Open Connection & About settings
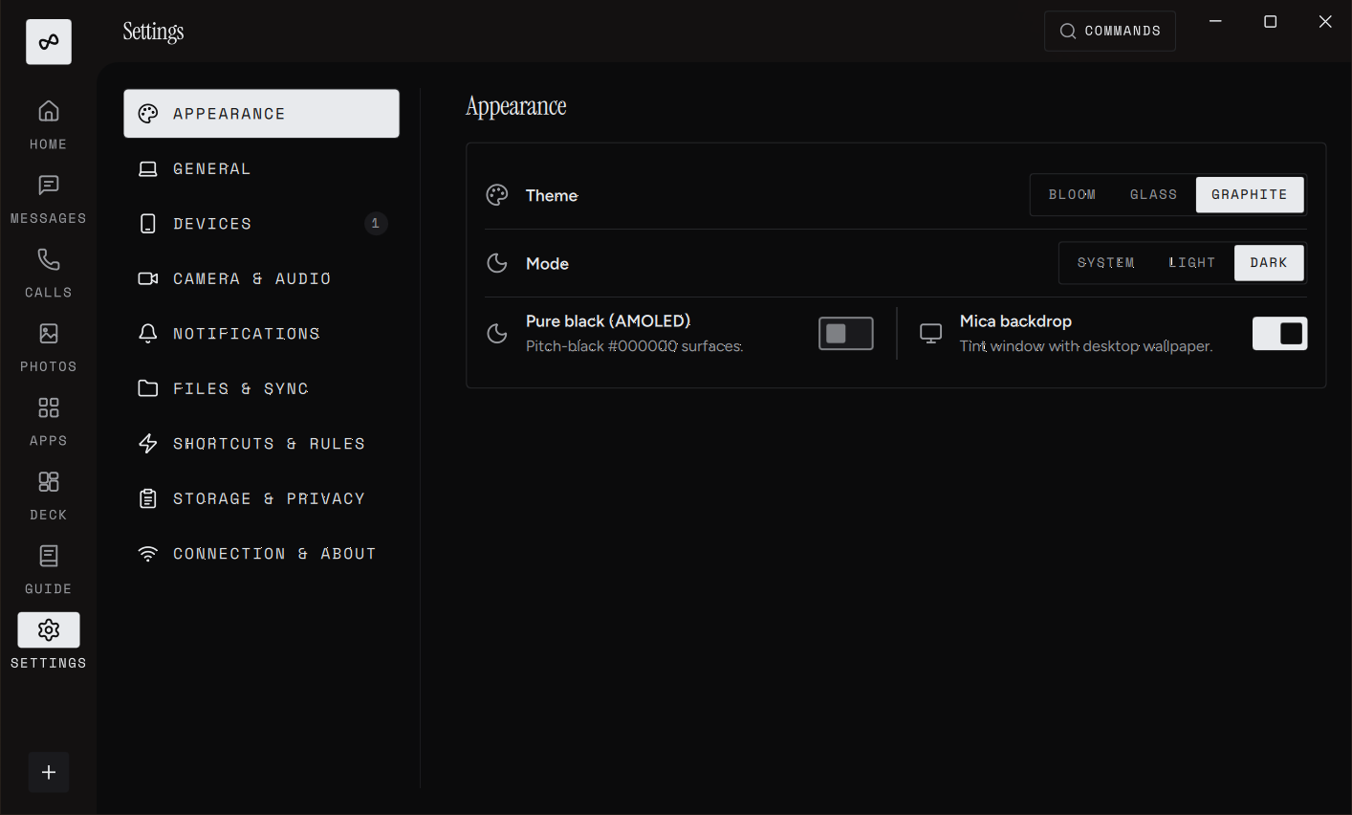Image resolution: width=1352 pixels, height=815 pixels. [261, 554]
